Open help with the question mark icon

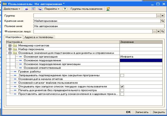tap(65, 9)
